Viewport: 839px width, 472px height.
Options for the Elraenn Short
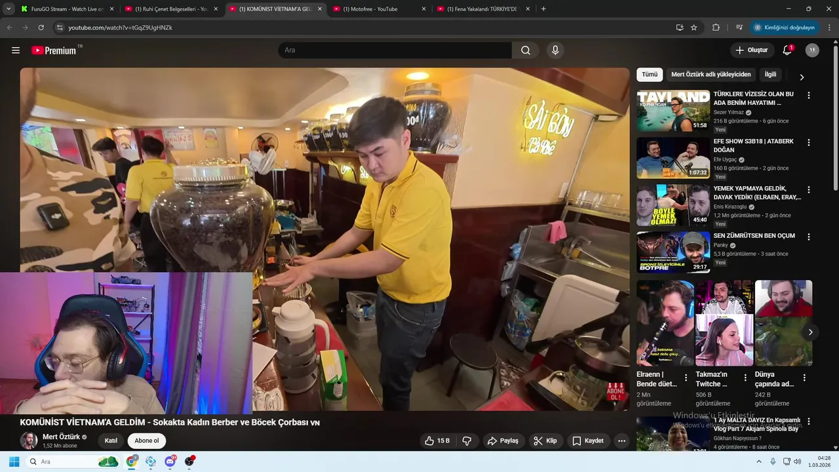(x=686, y=378)
